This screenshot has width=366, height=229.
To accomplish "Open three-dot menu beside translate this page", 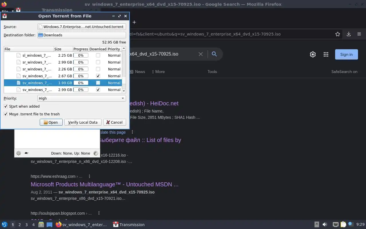I will click(132, 132).
